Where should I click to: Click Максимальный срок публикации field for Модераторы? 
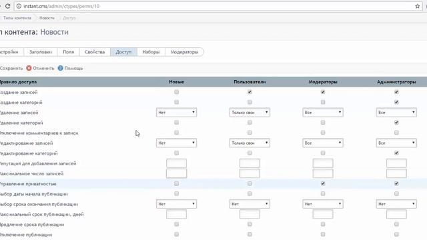pyautogui.click(x=323, y=214)
